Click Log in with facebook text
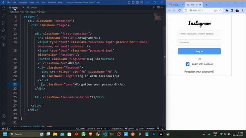 point(202,64)
